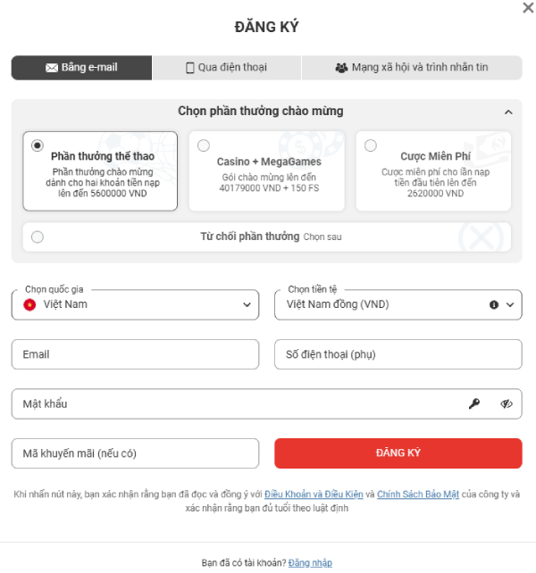536x573 pixels.
Task: Click people icon on social networks tab
Action: pos(341,68)
